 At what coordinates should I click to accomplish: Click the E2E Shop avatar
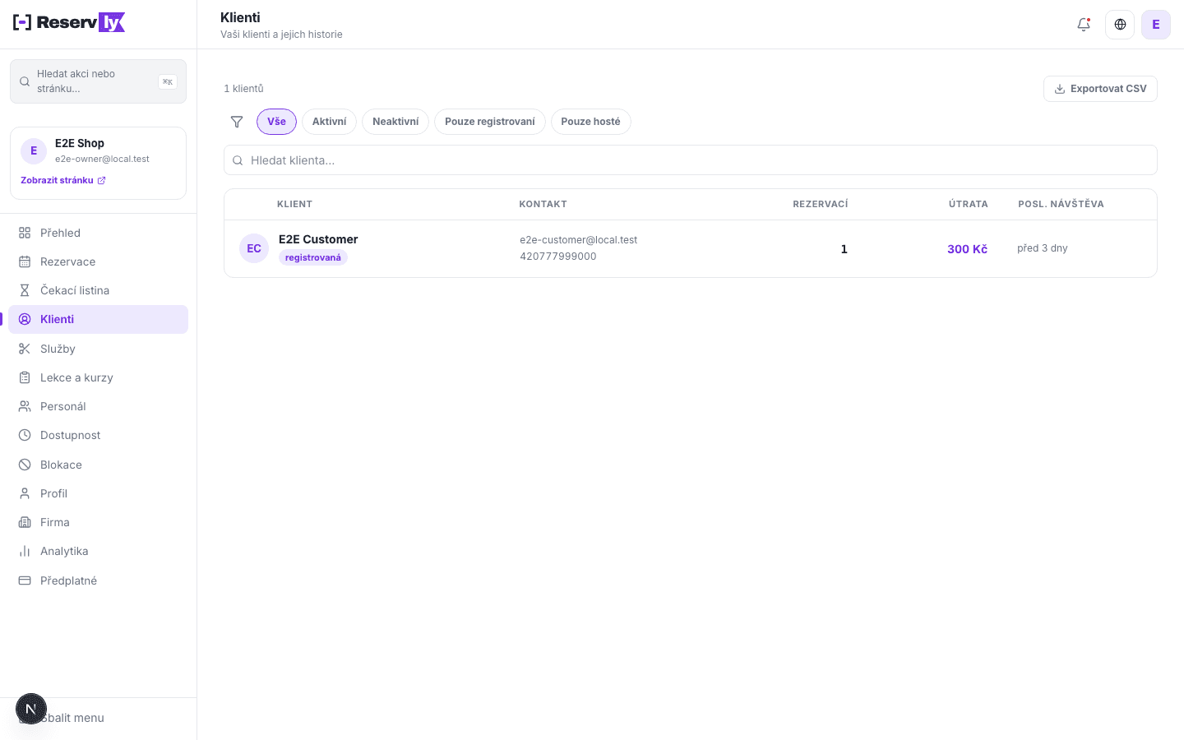click(34, 150)
